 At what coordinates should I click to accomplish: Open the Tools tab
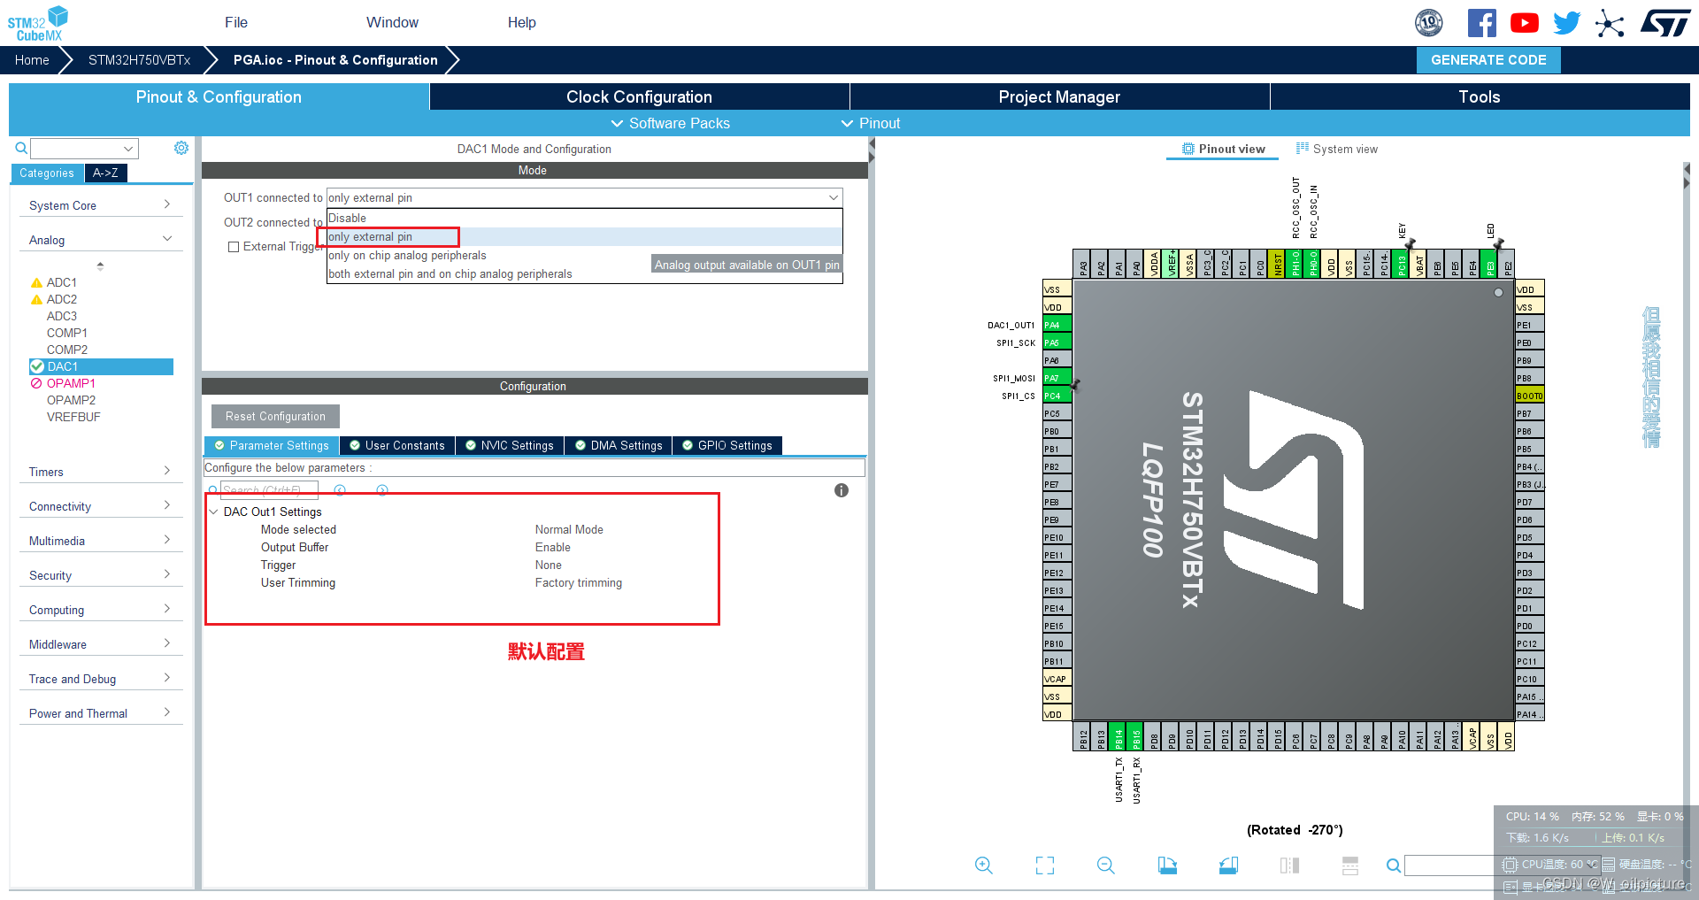coord(1480,96)
